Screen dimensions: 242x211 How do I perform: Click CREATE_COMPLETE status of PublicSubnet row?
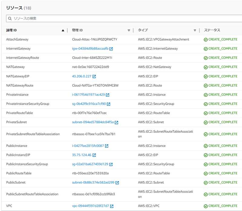223,183
